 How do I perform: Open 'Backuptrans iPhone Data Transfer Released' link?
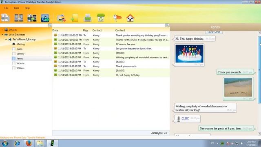(x=23, y=138)
